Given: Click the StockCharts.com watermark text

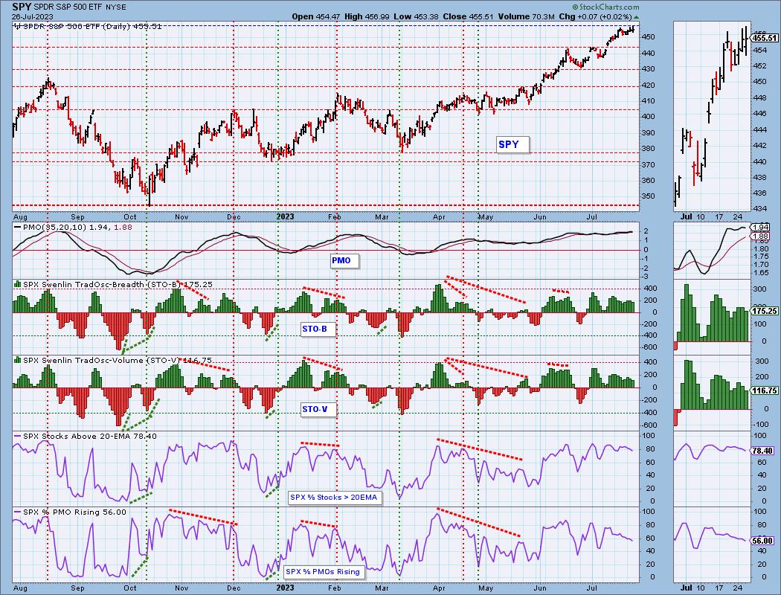Looking at the screenshot, I should coord(605,7).
